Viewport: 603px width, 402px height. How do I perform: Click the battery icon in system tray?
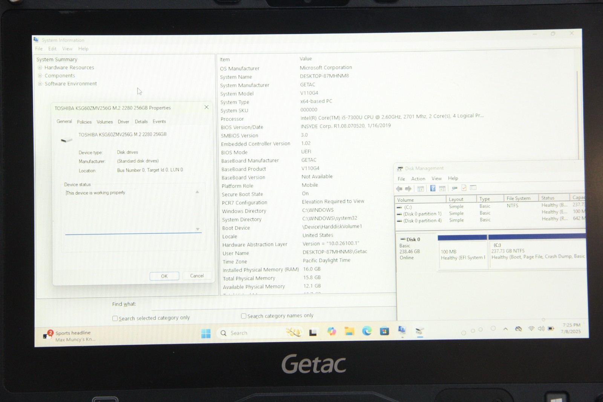[551, 328]
